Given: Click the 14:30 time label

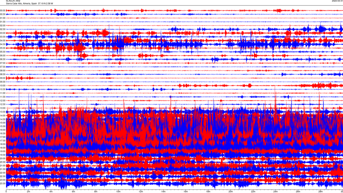Looking at the screenshot, I should tap(3, 119).
